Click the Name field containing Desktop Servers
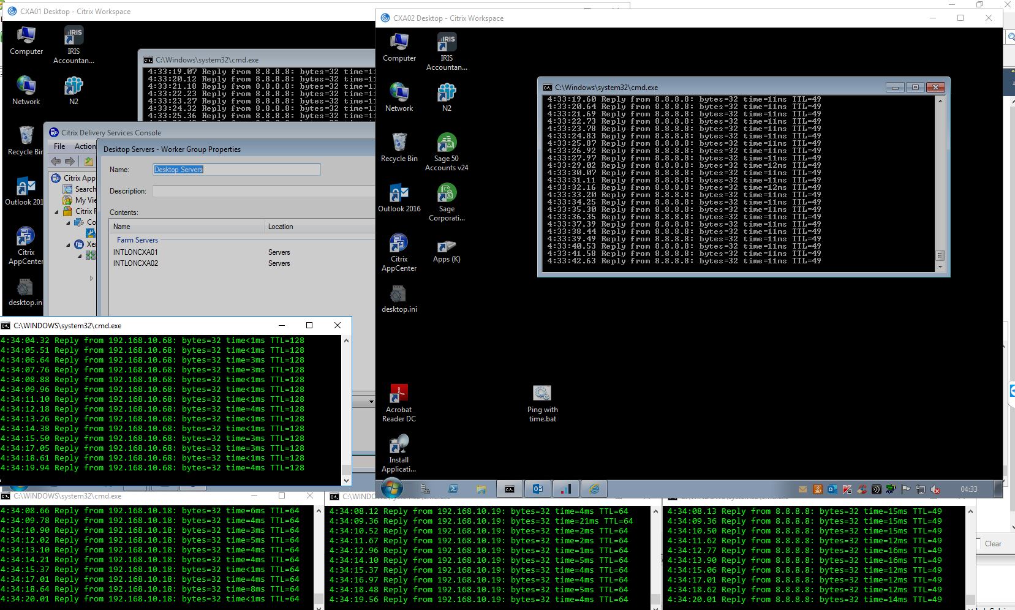 (x=236, y=170)
